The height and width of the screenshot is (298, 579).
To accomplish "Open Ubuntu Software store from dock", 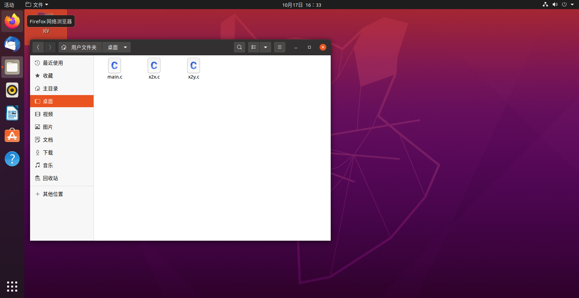I will click(x=12, y=136).
